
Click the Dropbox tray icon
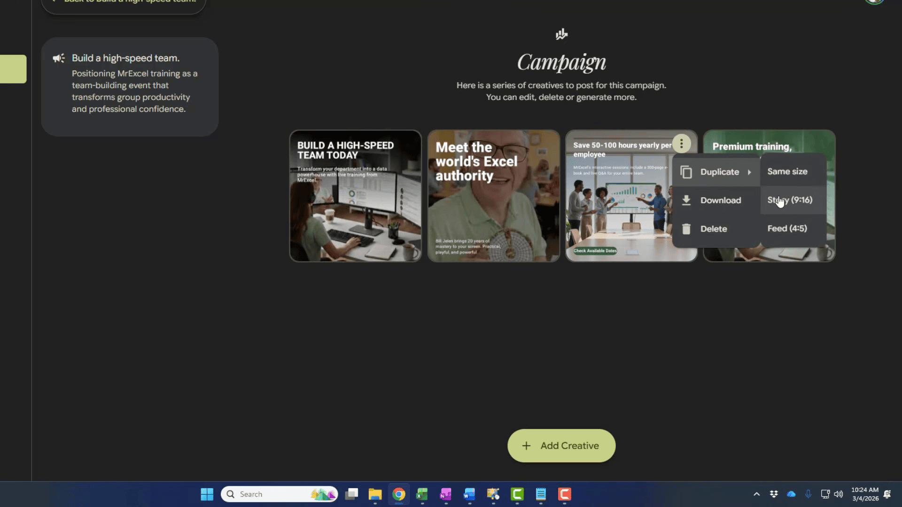coord(774,494)
